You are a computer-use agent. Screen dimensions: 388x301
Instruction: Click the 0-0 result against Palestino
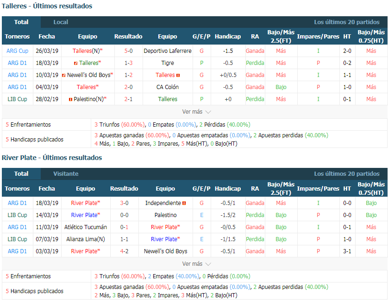pyautogui.click(x=124, y=215)
